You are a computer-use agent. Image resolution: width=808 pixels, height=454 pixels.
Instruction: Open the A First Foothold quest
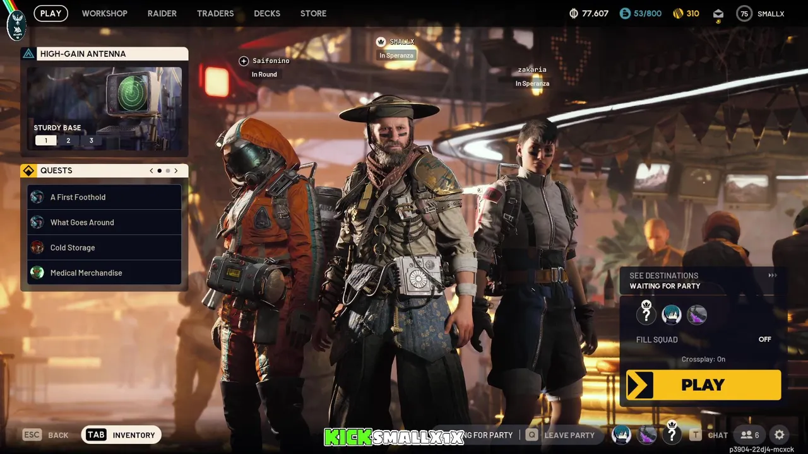point(104,197)
